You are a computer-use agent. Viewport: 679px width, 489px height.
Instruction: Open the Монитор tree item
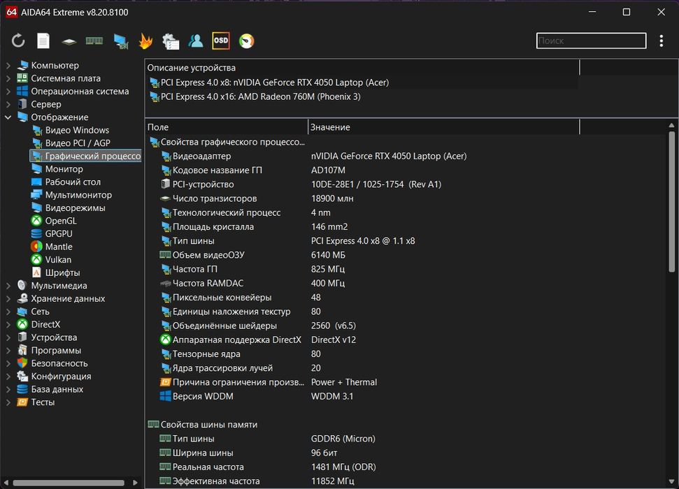[x=64, y=169]
